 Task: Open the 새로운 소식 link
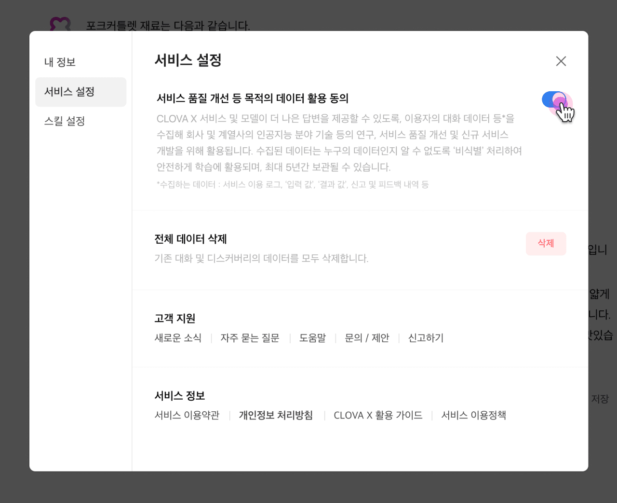pos(178,338)
